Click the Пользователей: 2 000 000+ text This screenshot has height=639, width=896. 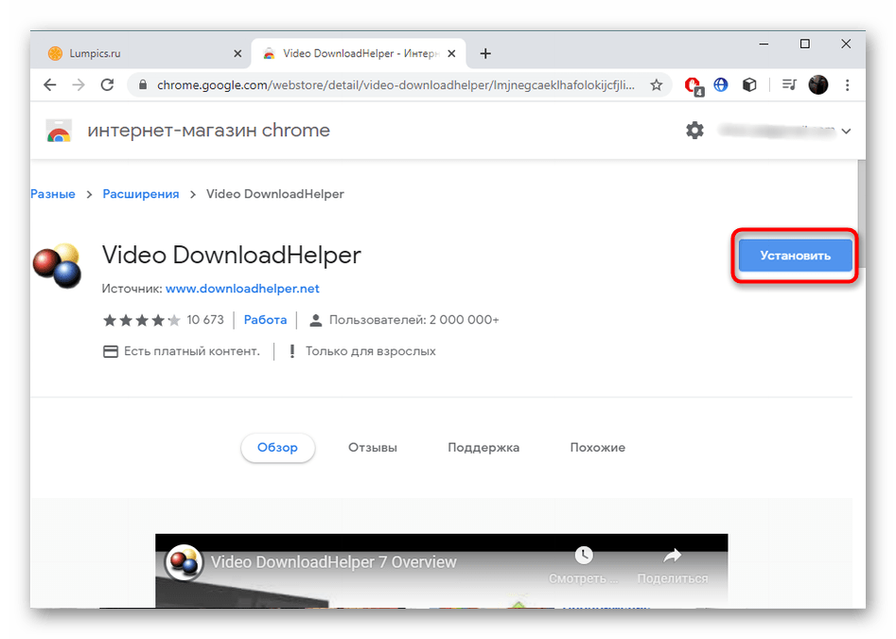(x=413, y=320)
